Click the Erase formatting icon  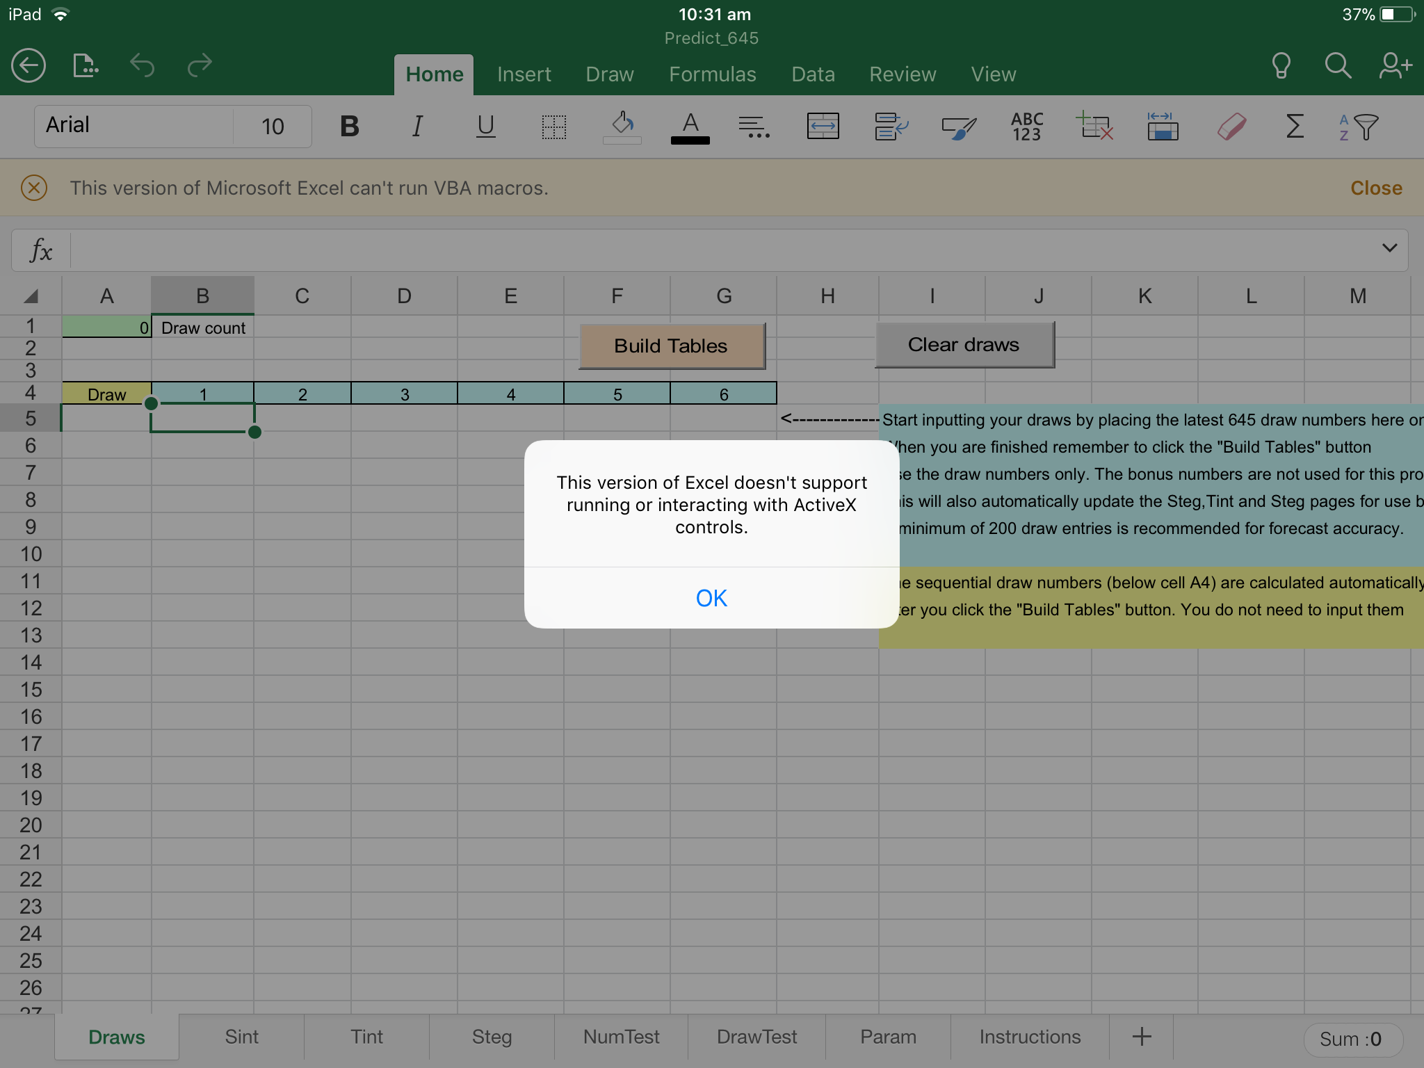[x=1232, y=126]
